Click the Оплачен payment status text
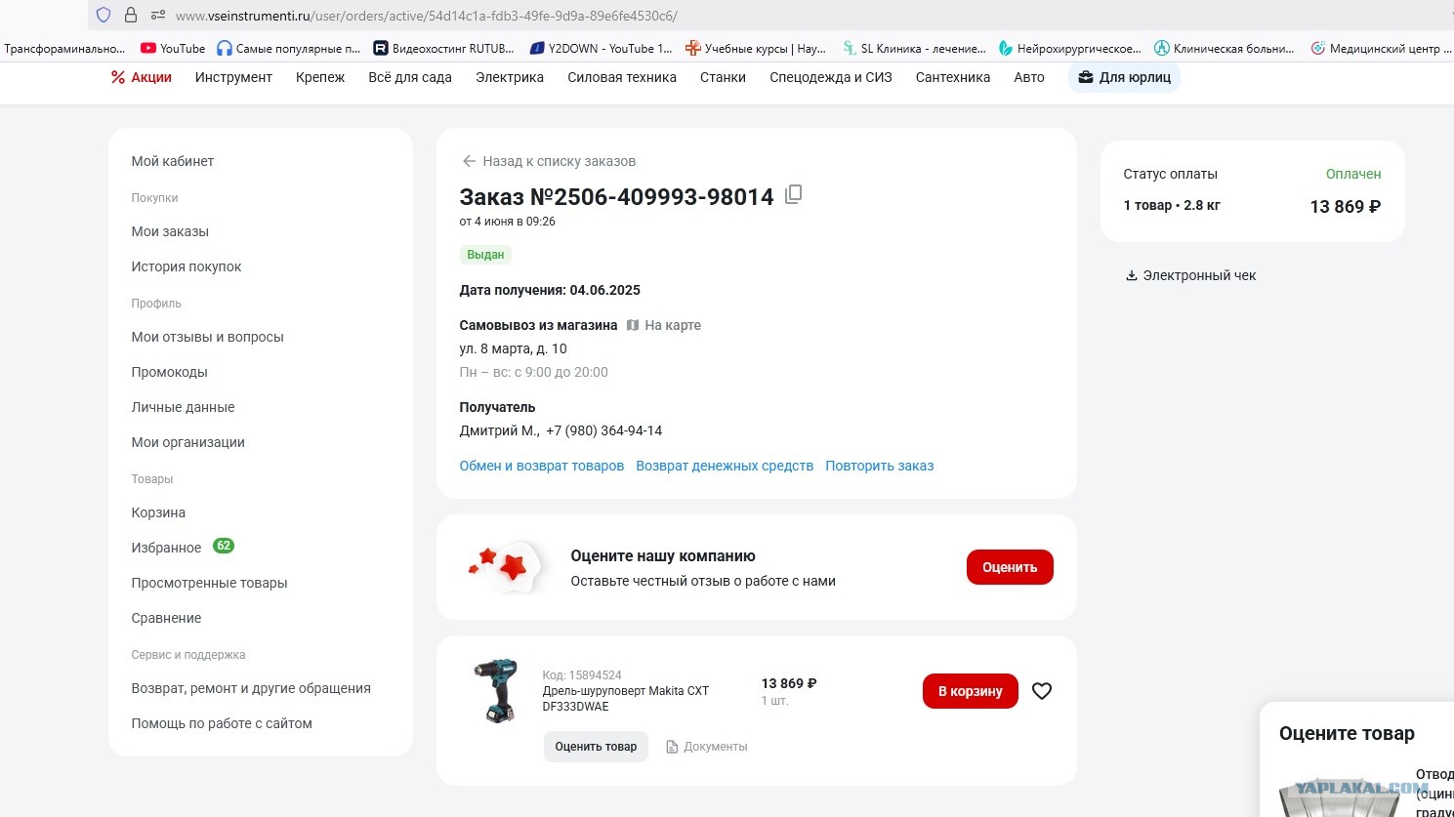The width and height of the screenshot is (1454, 817). click(1353, 174)
